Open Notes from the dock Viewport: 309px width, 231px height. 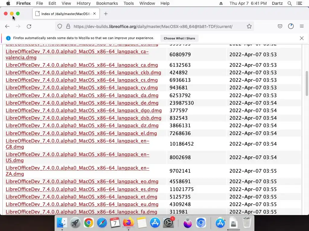click(x=142, y=223)
